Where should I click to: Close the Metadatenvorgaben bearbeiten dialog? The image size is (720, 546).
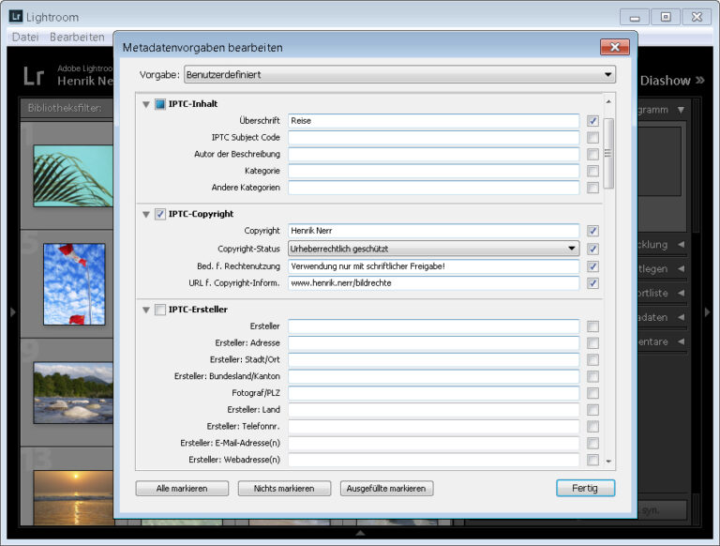click(614, 47)
